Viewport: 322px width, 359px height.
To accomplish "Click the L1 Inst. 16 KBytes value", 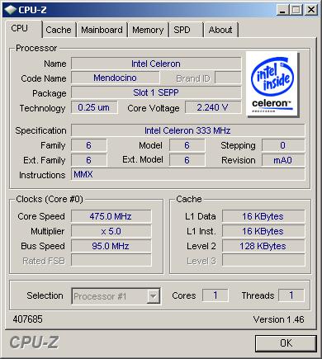I will [x=263, y=231].
